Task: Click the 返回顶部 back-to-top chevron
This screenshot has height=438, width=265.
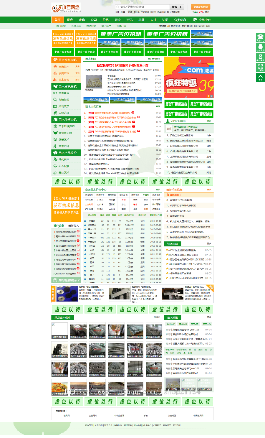Action: click(x=260, y=75)
